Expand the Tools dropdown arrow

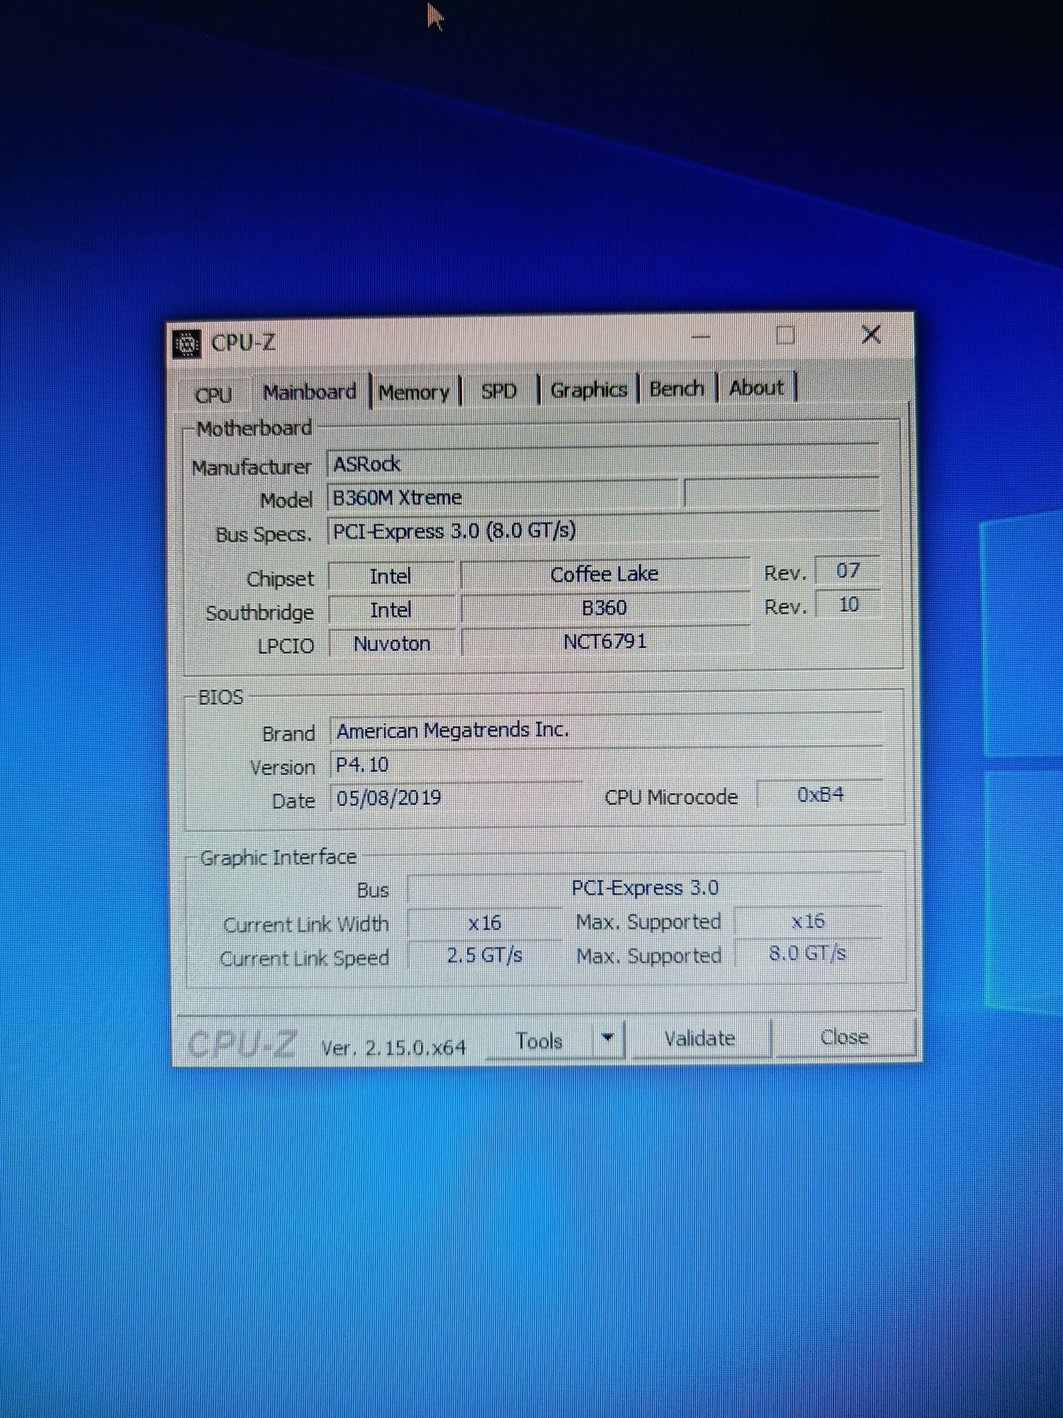[607, 1039]
